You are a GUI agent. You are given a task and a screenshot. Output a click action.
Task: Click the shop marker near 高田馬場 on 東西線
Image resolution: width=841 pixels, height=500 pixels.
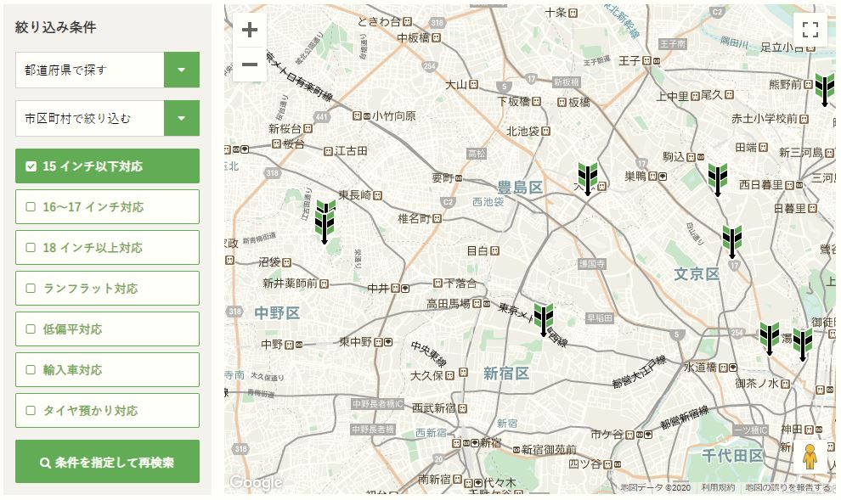pos(544,320)
